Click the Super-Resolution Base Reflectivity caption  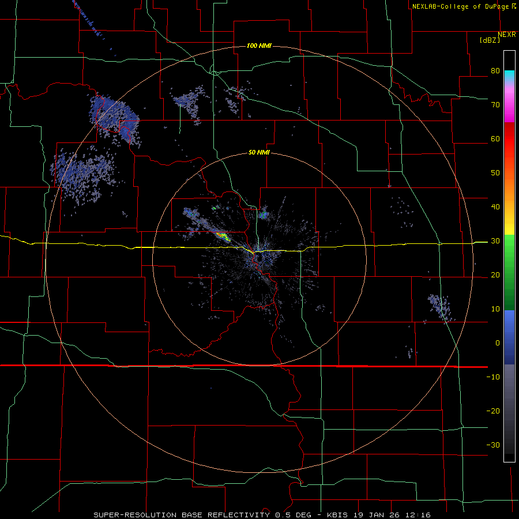[262, 515]
